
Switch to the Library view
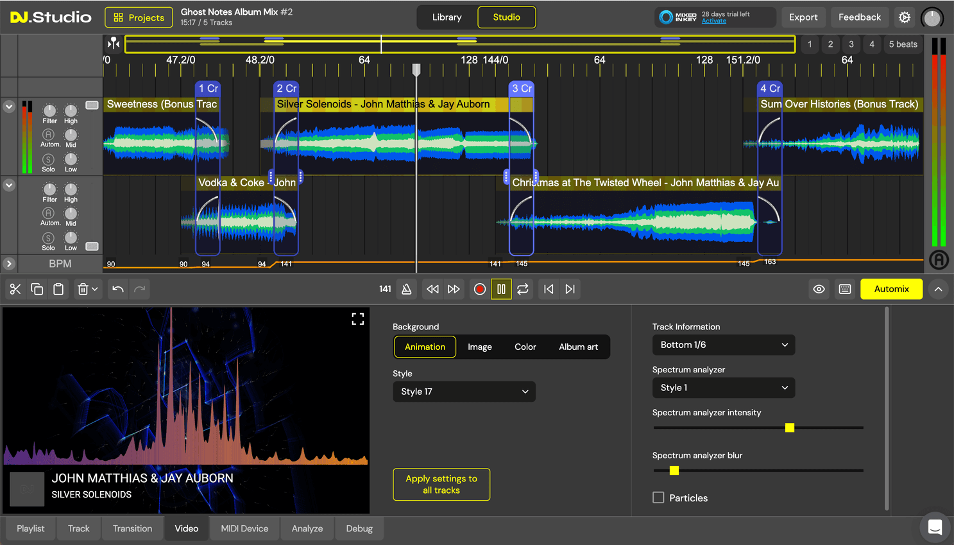coord(447,17)
